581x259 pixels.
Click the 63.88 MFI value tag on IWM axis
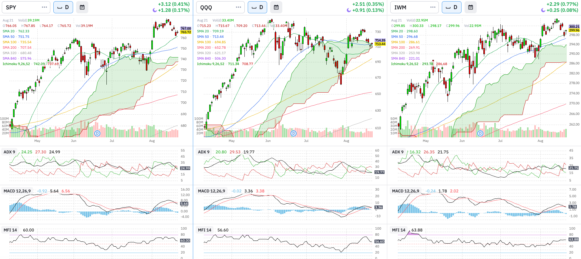point(573,239)
